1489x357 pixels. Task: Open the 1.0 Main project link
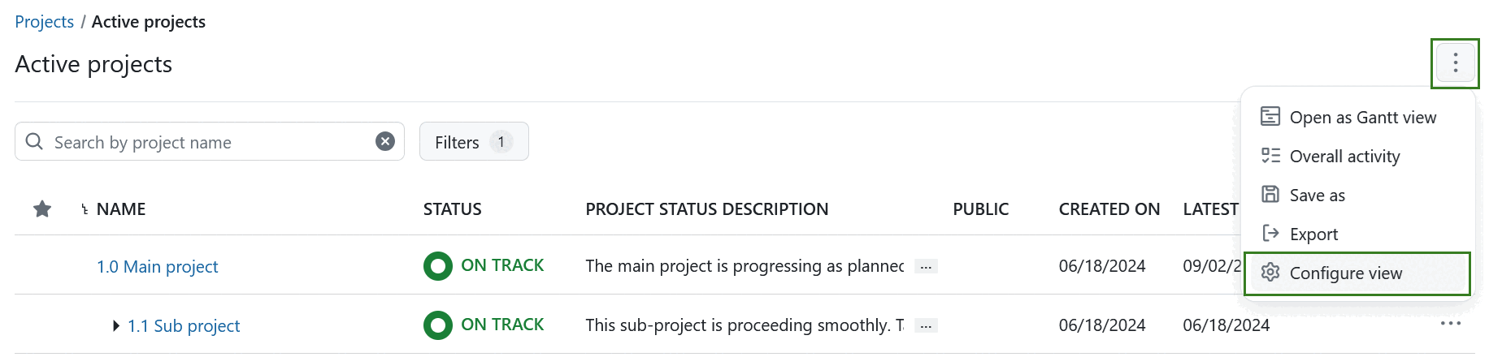click(158, 267)
